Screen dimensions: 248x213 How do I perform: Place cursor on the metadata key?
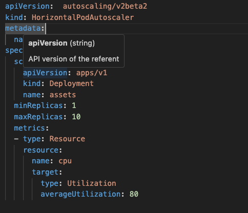pyautogui.click(x=23, y=28)
